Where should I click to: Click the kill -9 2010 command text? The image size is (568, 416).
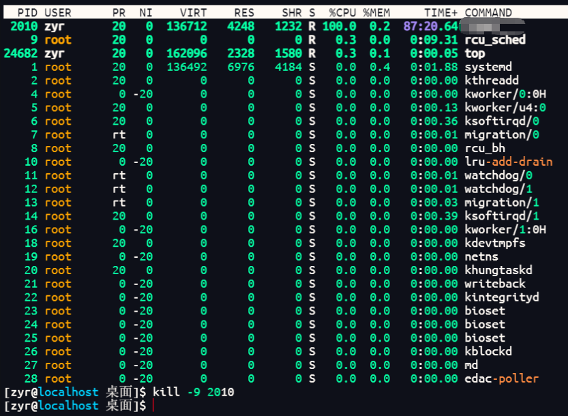pyautogui.click(x=194, y=392)
